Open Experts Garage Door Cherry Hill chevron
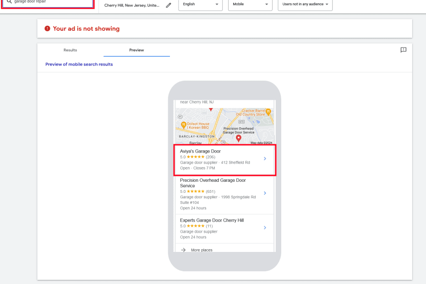The height and width of the screenshot is (284, 426). 265,228
